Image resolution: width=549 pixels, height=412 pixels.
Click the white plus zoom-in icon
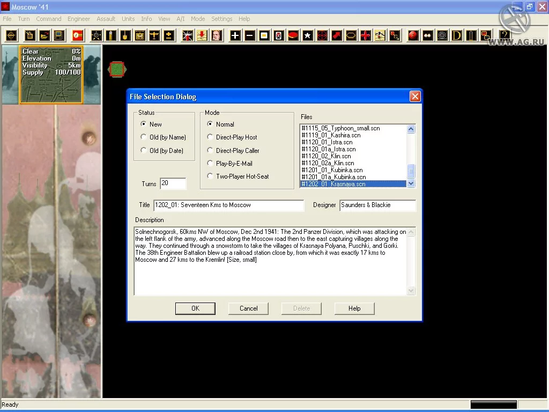pyautogui.click(x=235, y=35)
